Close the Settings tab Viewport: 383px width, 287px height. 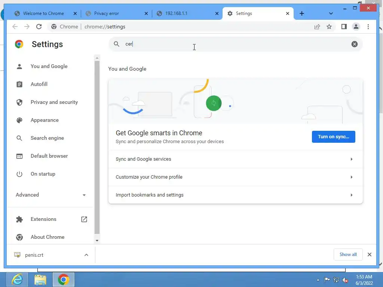(x=288, y=13)
